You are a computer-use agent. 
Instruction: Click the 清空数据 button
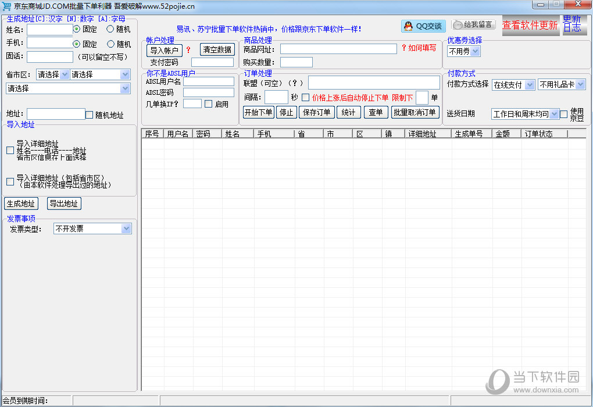click(x=217, y=49)
